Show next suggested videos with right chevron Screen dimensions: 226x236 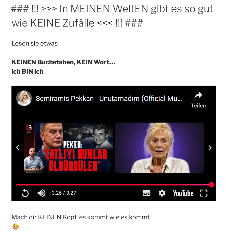[x=210, y=148]
